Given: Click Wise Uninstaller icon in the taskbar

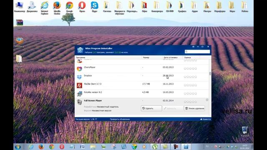Looking at the screenshot, I should pos(186,147).
